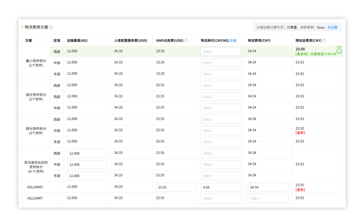Viewport: 360px width, 221px height.
Task: Click 批量 link in 物流单价 header
Action: coord(233,40)
